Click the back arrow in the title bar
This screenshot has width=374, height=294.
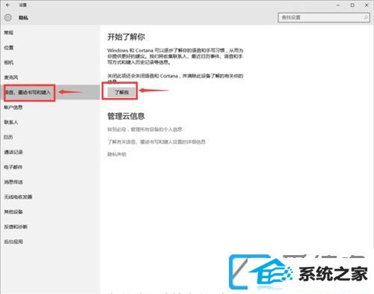click(7, 4)
